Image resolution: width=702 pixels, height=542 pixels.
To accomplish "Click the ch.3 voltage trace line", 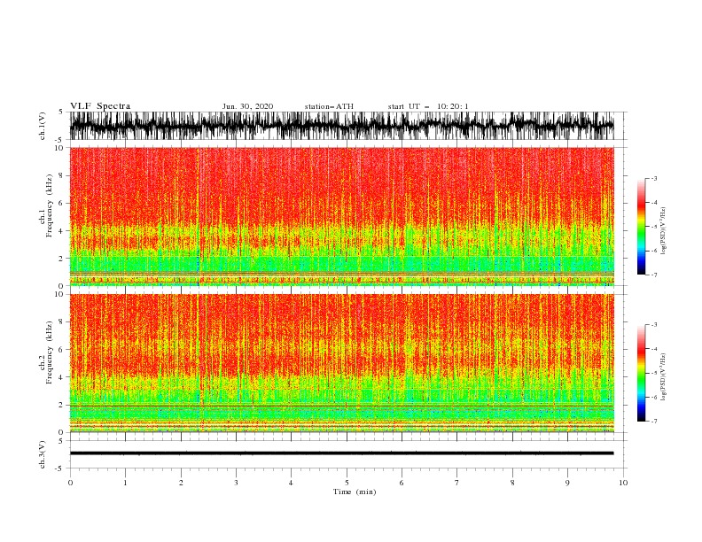I will (x=342, y=453).
